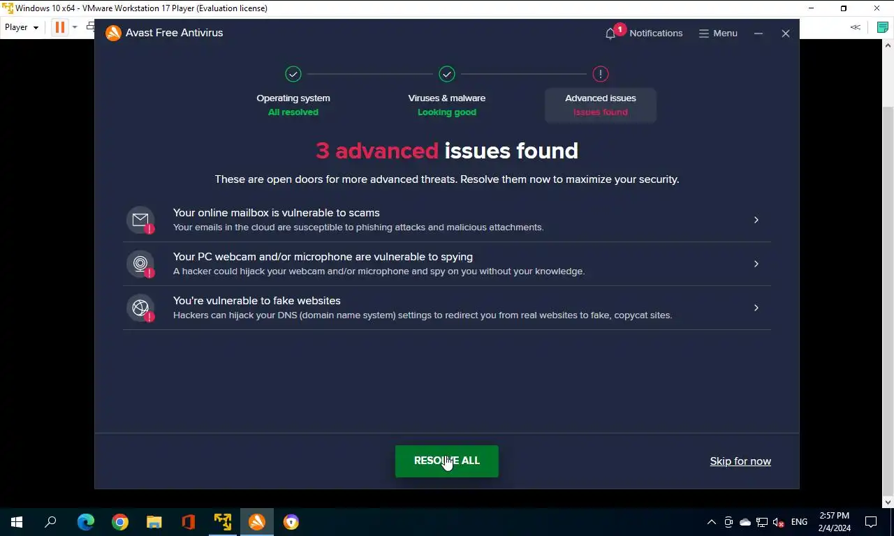The image size is (894, 536).
Task: Launch Microsoft Edge from taskbar
Action: click(x=85, y=522)
